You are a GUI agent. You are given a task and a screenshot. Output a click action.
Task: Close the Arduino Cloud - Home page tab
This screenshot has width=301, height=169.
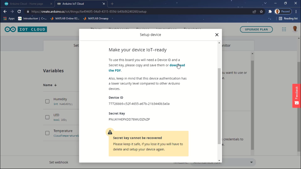point(51,4)
